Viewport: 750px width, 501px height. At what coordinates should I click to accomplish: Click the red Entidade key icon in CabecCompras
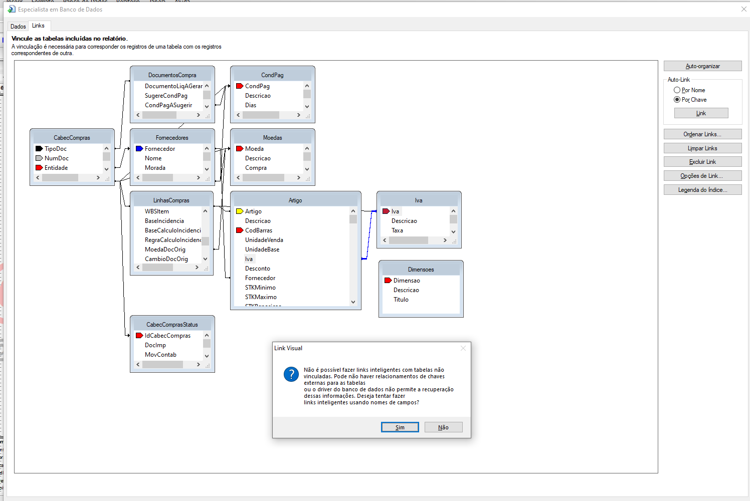tap(39, 168)
